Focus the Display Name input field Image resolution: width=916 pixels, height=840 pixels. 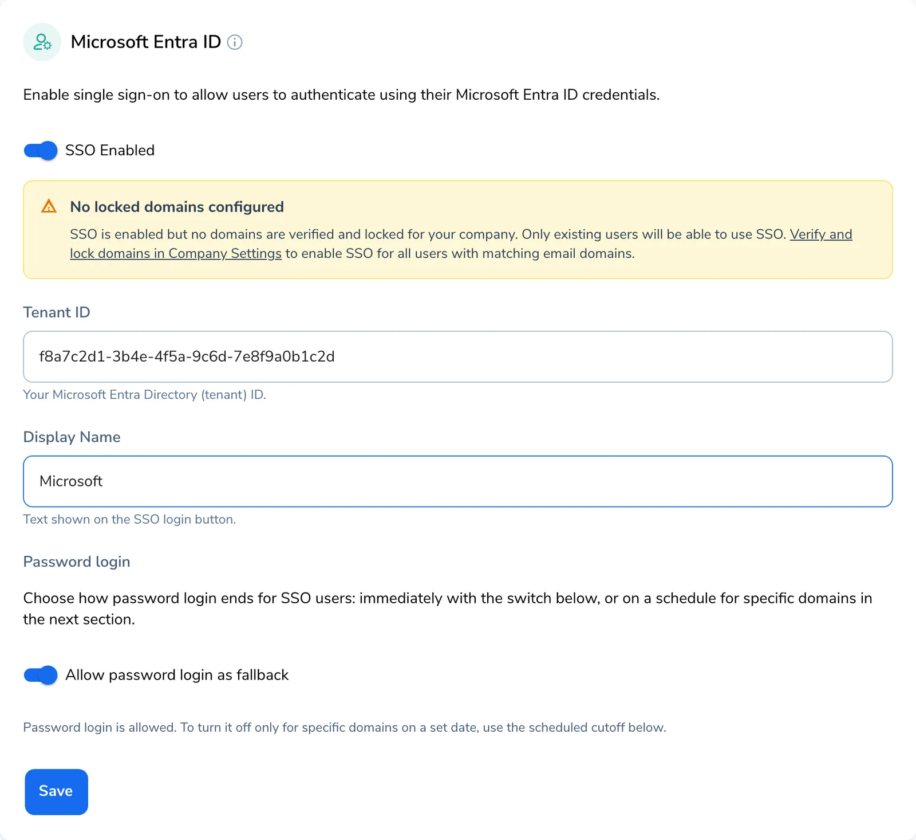click(x=458, y=481)
